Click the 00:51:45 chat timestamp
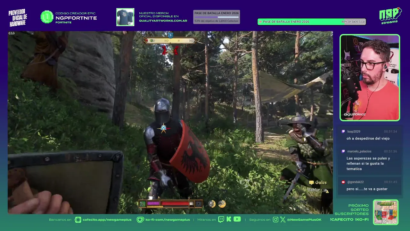 point(390,182)
